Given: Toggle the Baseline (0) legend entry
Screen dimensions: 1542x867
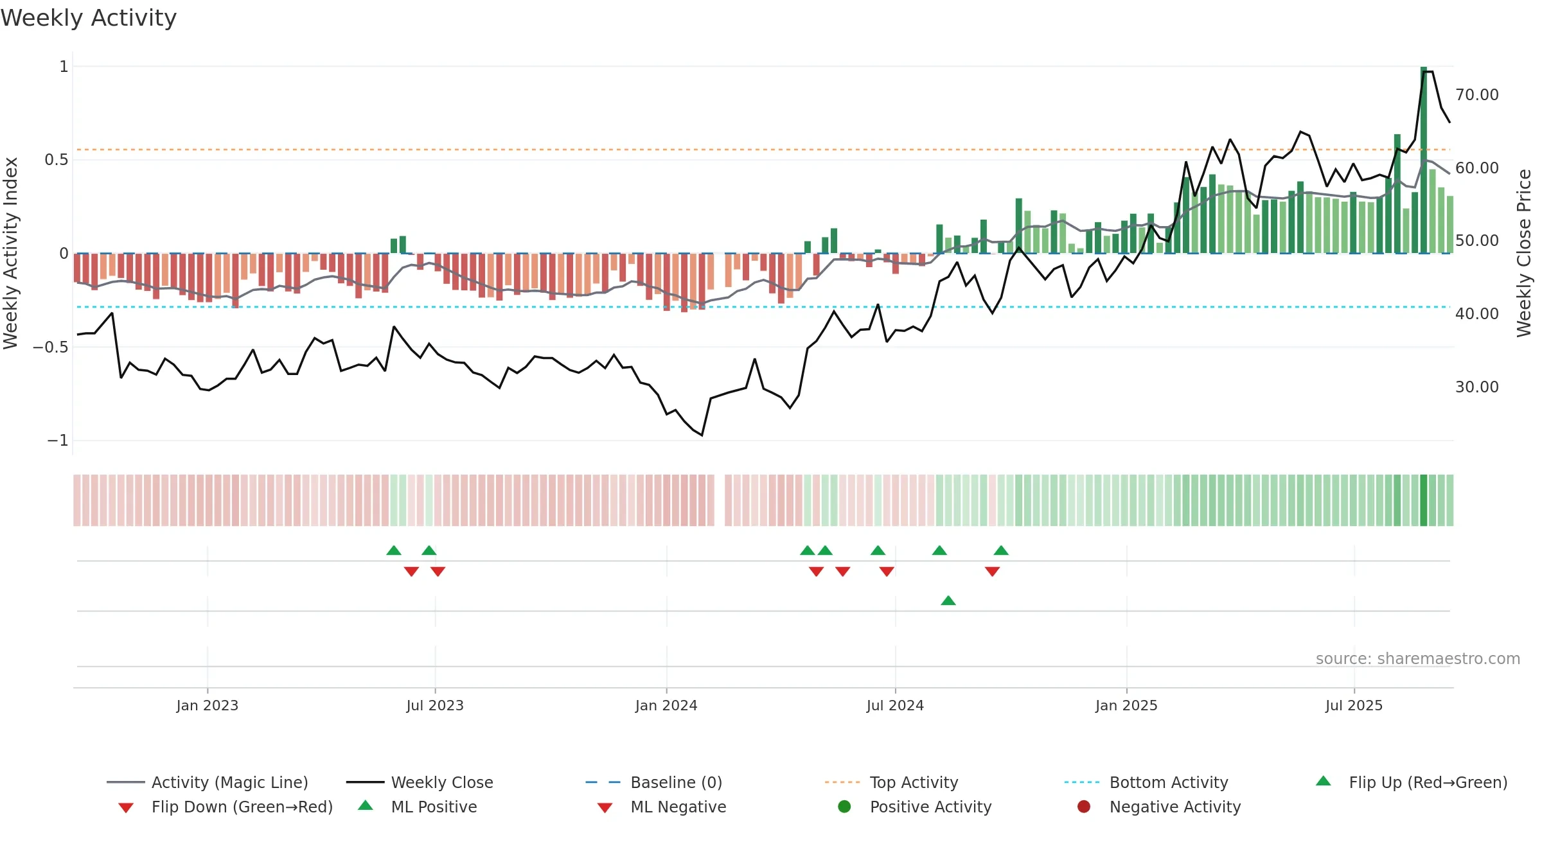Looking at the screenshot, I should tap(654, 782).
